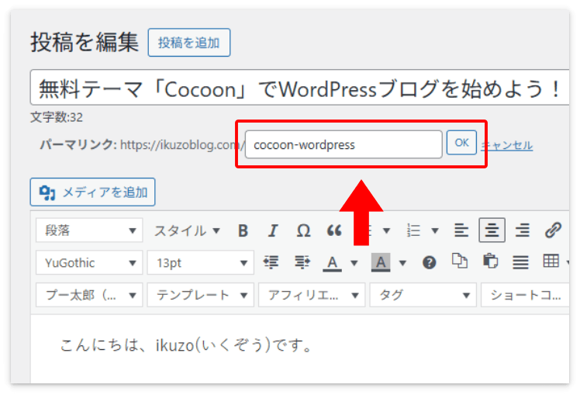Apply bold formatting with B icon
The width and height of the screenshot is (580, 395).
click(243, 230)
